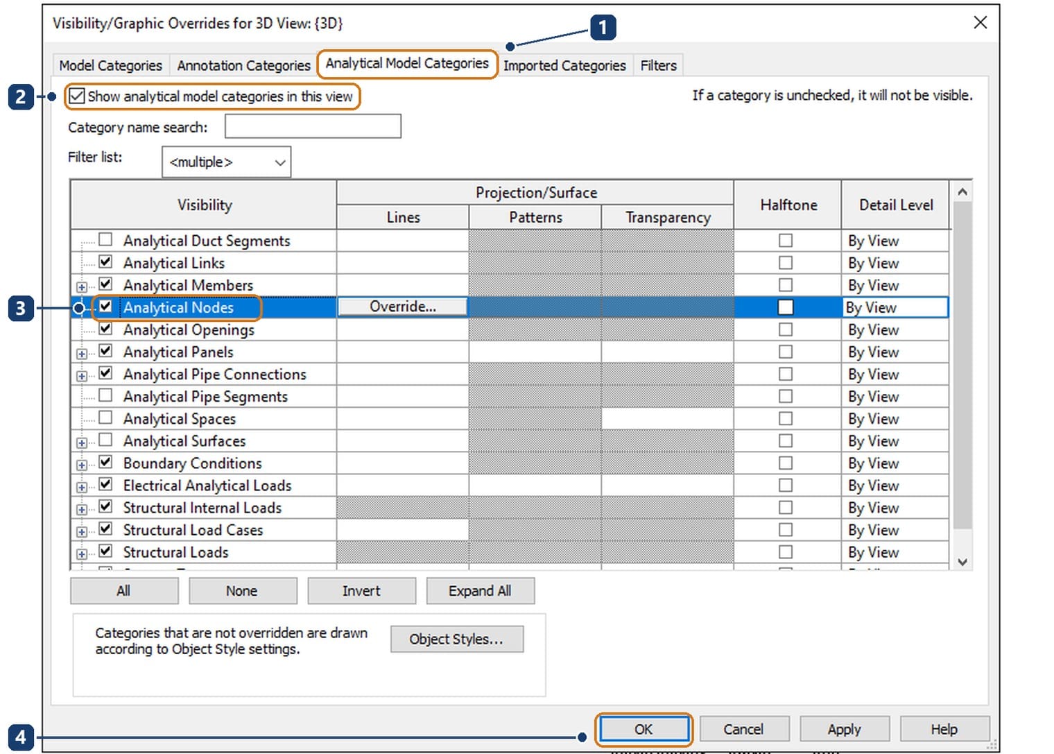The image size is (1054, 754).
Task: Click the scrollbar down arrow
Action: coord(962,562)
